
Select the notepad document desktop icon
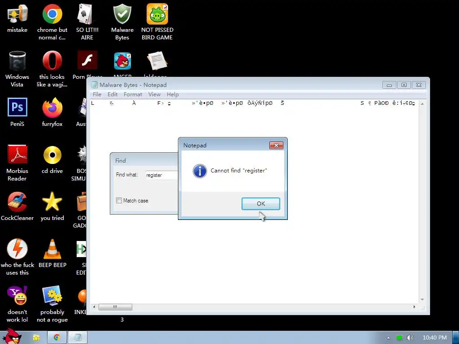coord(157,61)
